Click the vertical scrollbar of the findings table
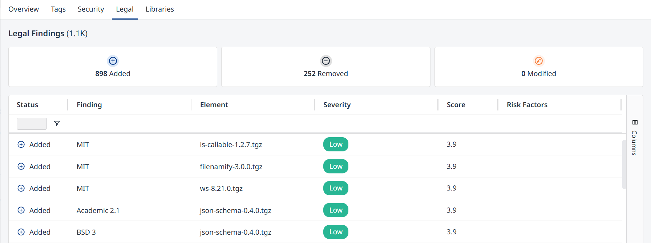 [624, 164]
